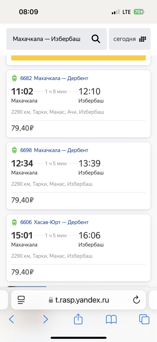This screenshot has width=157, height=342.
Task: Tap the train icon for route 6698
Action: pyautogui.click(x=14, y=150)
